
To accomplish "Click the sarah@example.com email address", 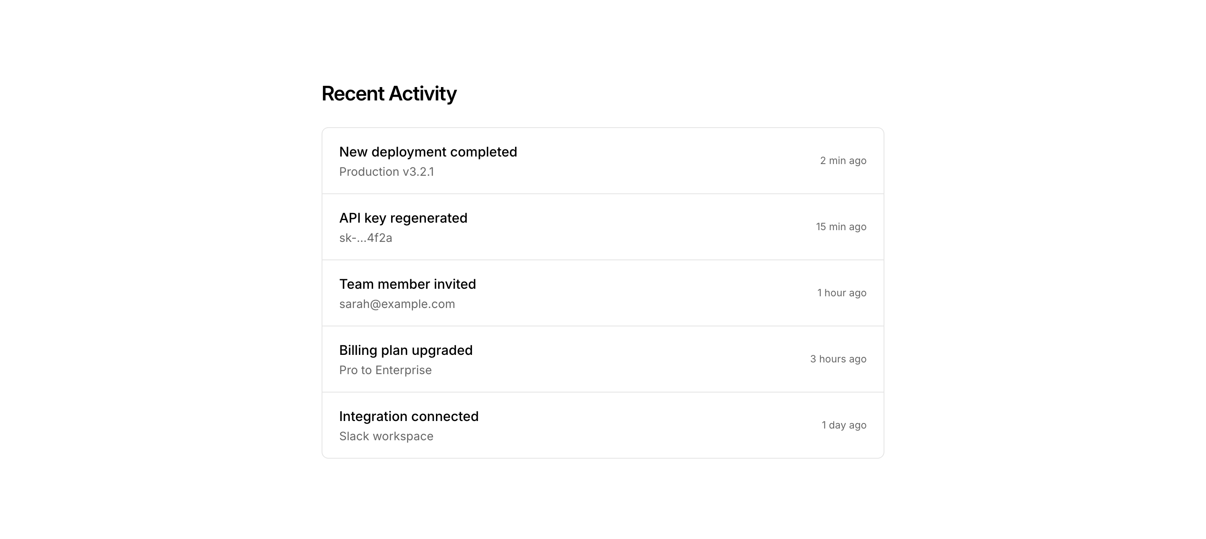I will pyautogui.click(x=397, y=304).
